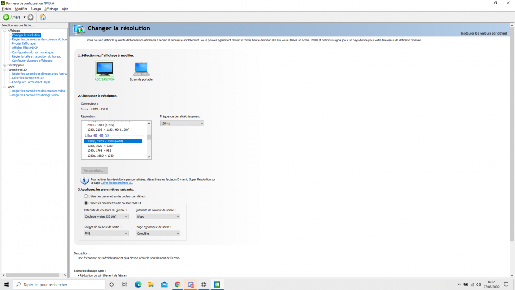Click the Changer la résolution header icon
The image size is (515, 290).
pos(79,29)
